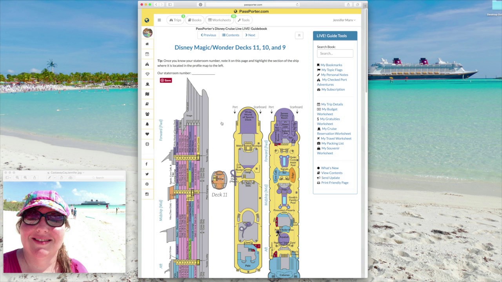Open the Trips menu tab
The height and width of the screenshot is (282, 502).
175,20
